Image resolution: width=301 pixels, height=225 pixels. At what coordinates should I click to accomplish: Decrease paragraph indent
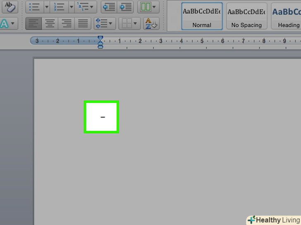109,7
